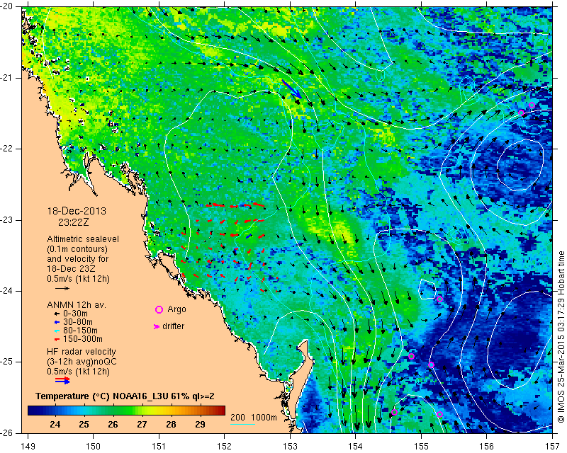Click the red 150-300m ANMN legend arrow
Screen dimensions: 567x453
(x=57, y=339)
